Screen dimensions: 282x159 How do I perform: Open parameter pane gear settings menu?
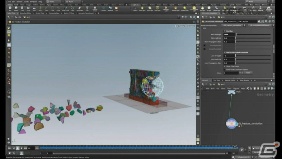pyautogui.click(x=259, y=21)
